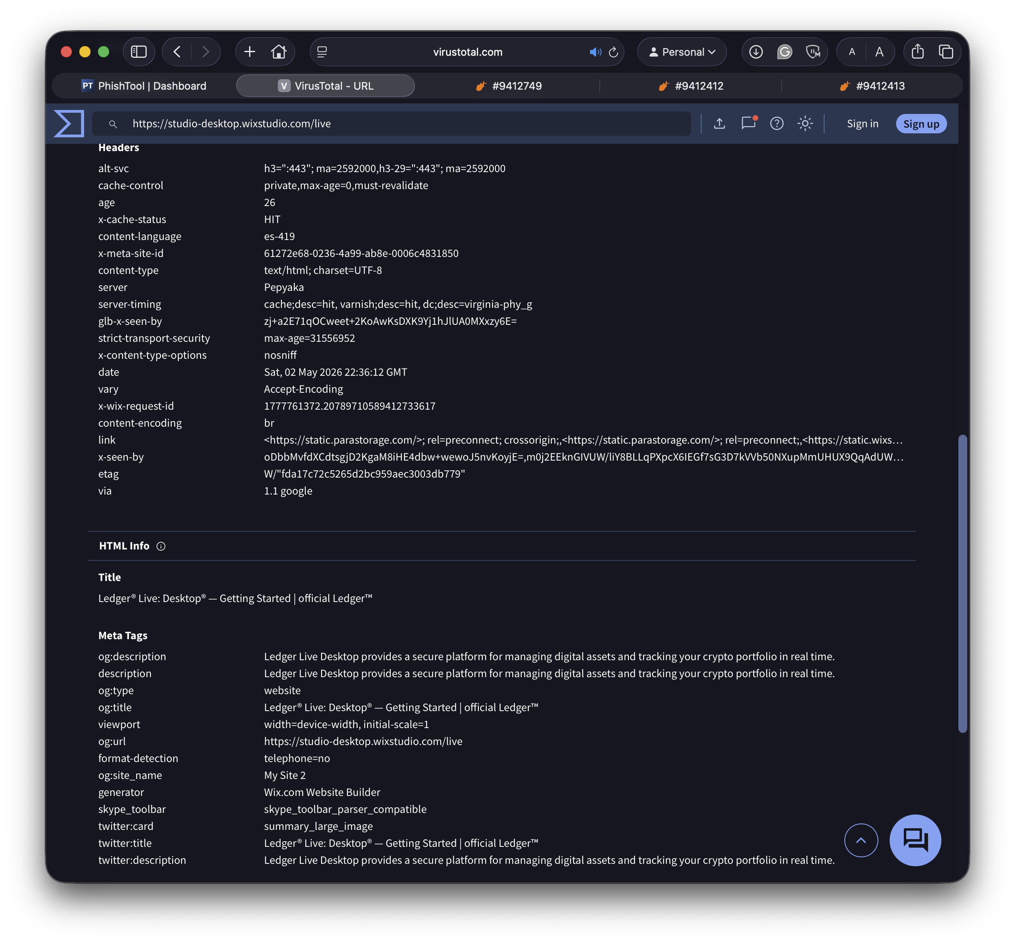
Task: Select the VirusTotal - URL tab
Action: [x=326, y=86]
